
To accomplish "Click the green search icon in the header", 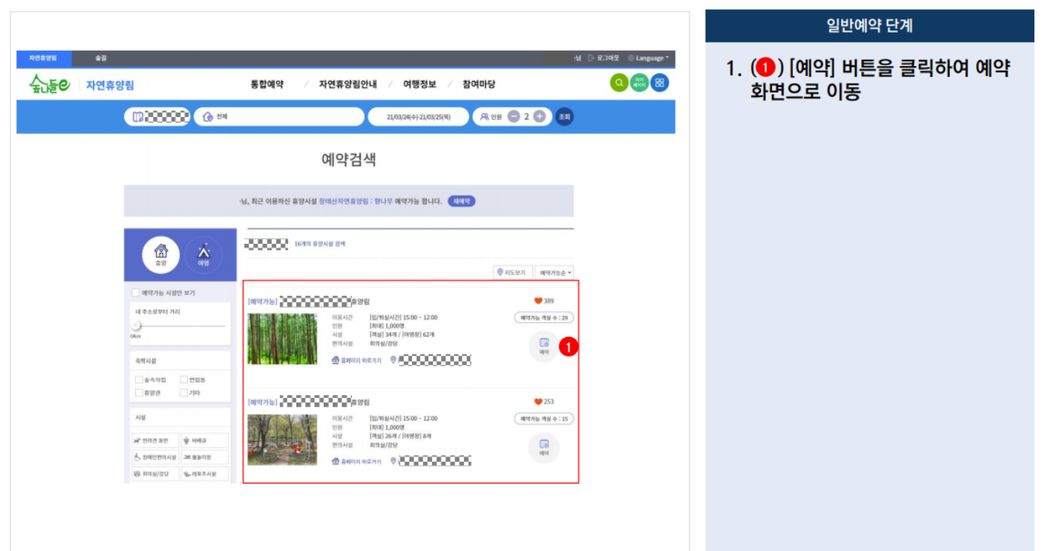I will pos(618,82).
